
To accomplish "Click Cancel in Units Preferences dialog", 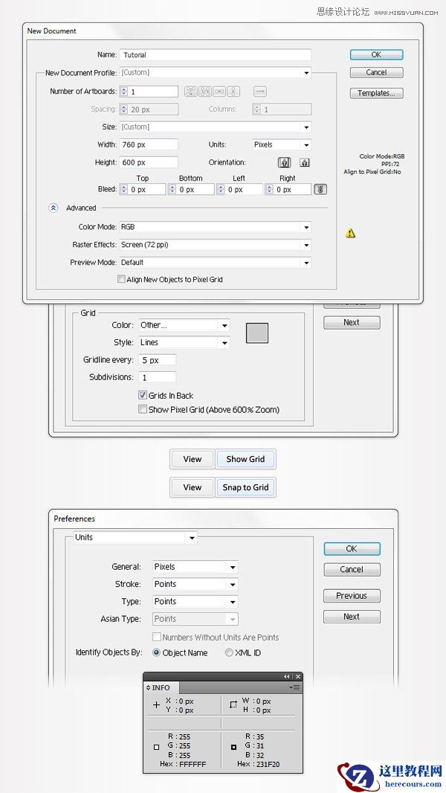I will [352, 570].
